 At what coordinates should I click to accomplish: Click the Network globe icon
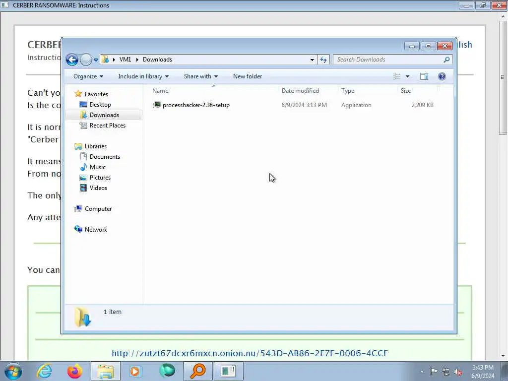(x=78, y=229)
